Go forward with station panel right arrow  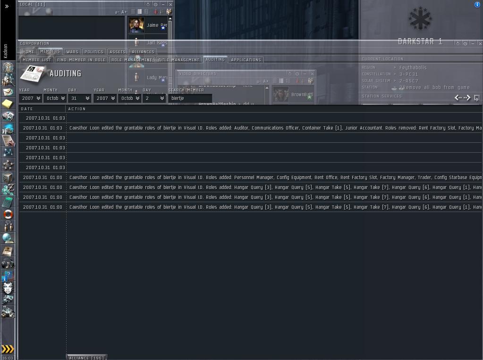(467, 98)
